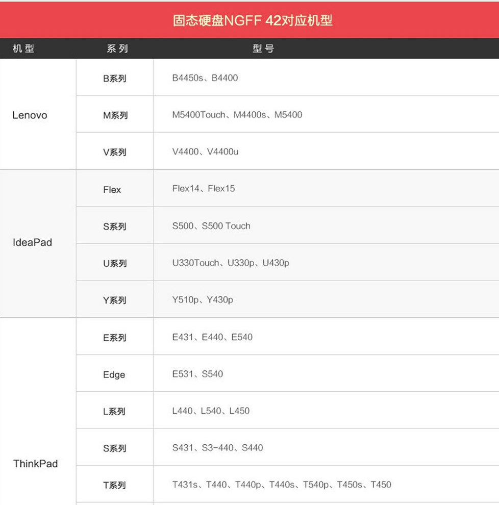Screen dimensions: 499x505
Task: Click the L系列 series cell
Action: (x=114, y=411)
